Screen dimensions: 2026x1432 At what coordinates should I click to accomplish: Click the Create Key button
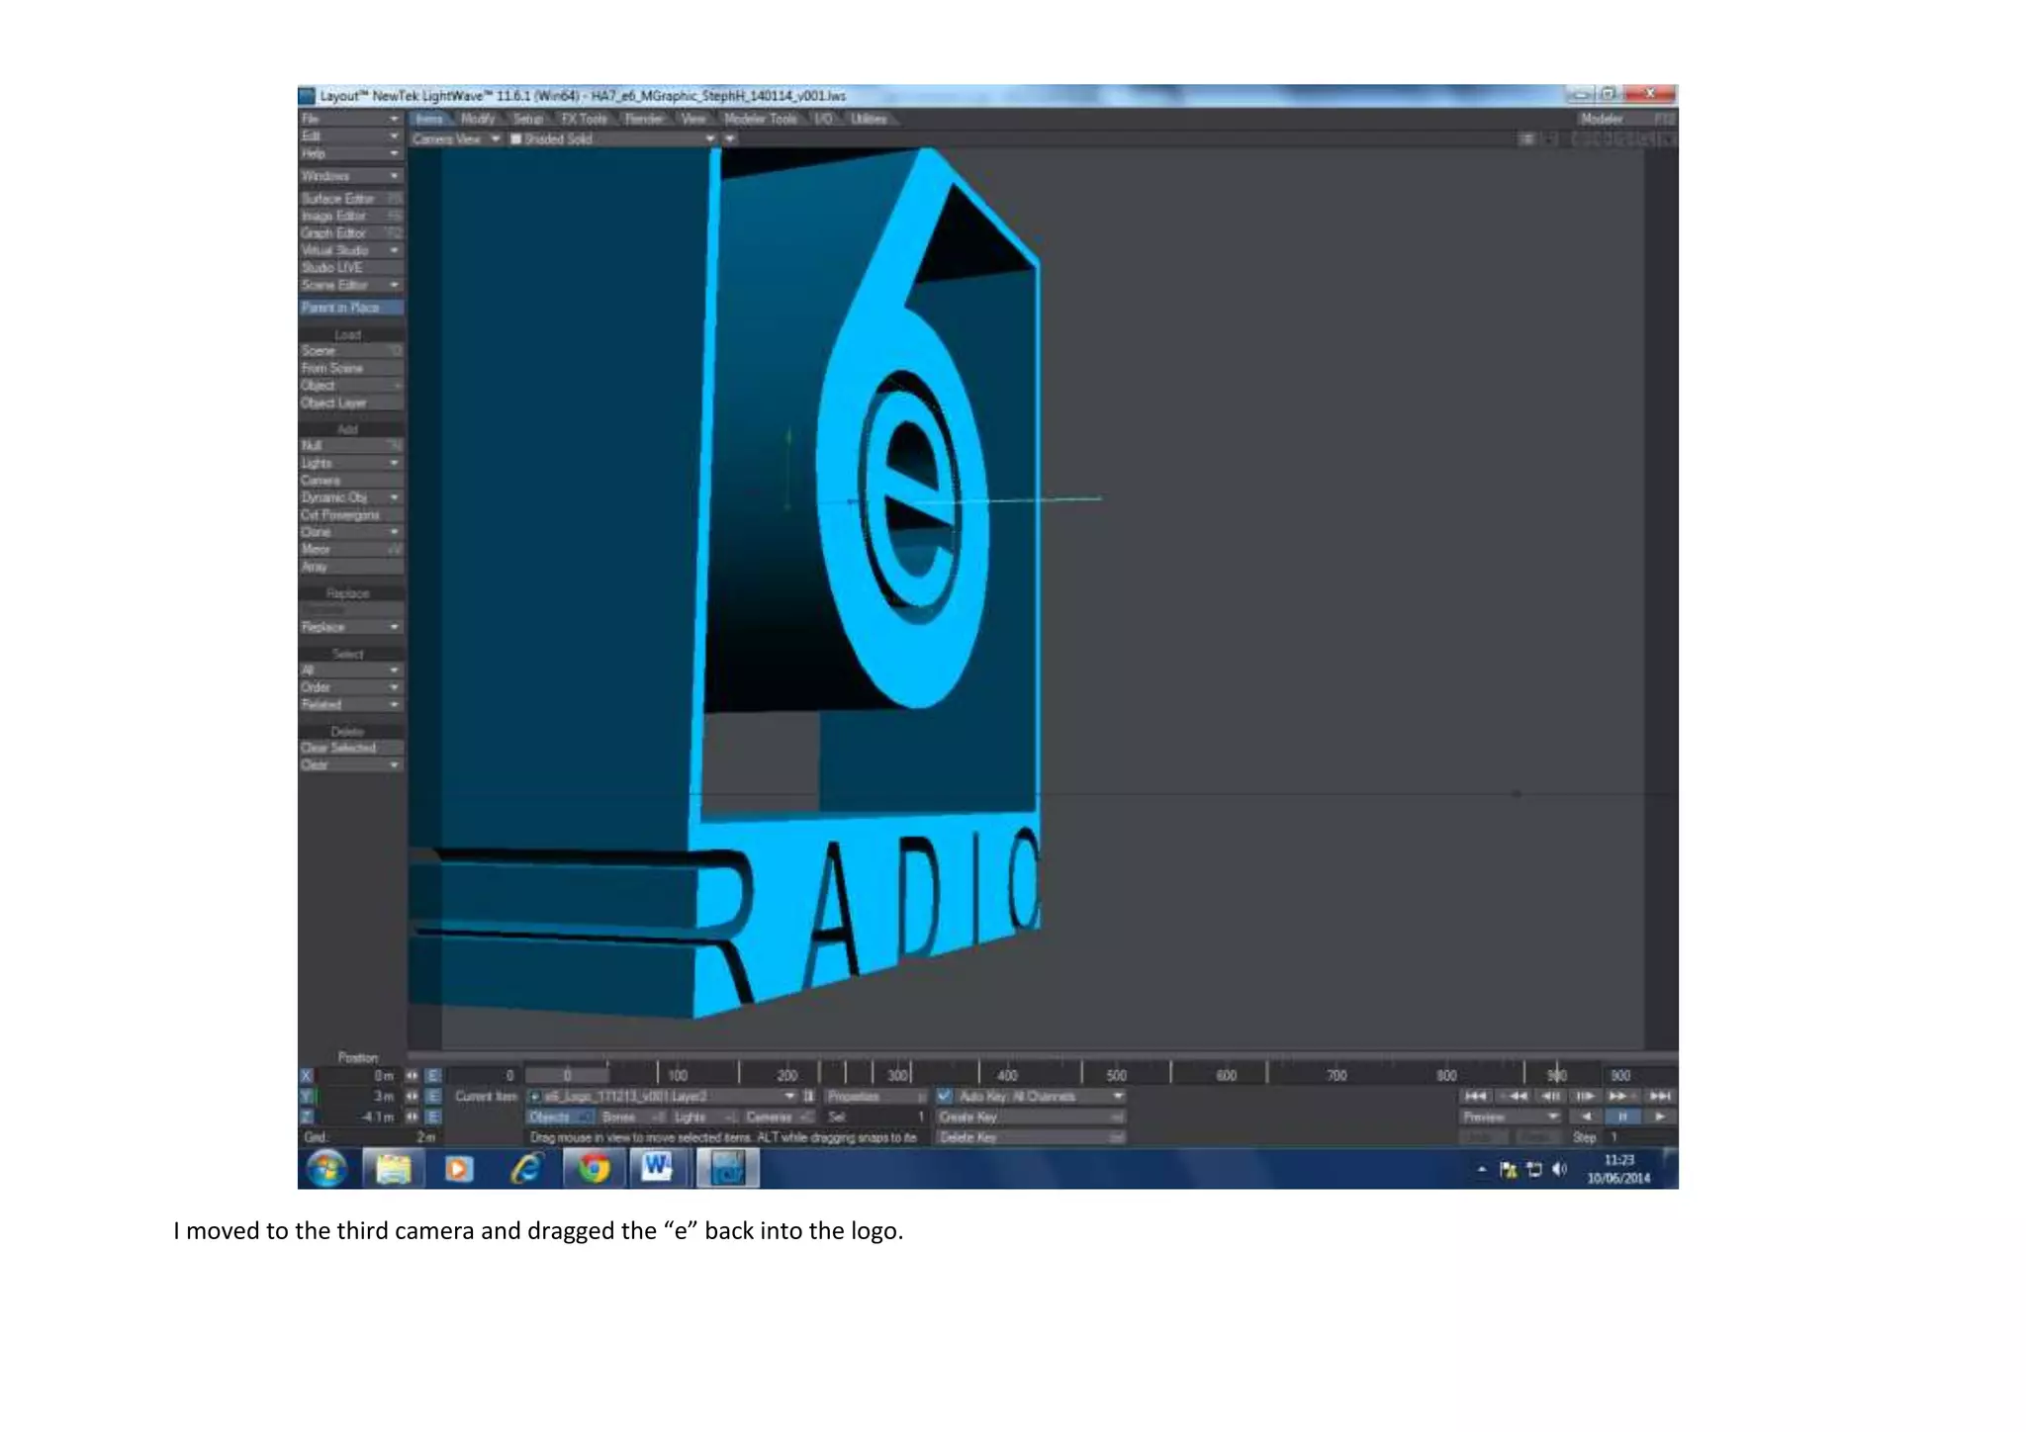coord(1030,1117)
